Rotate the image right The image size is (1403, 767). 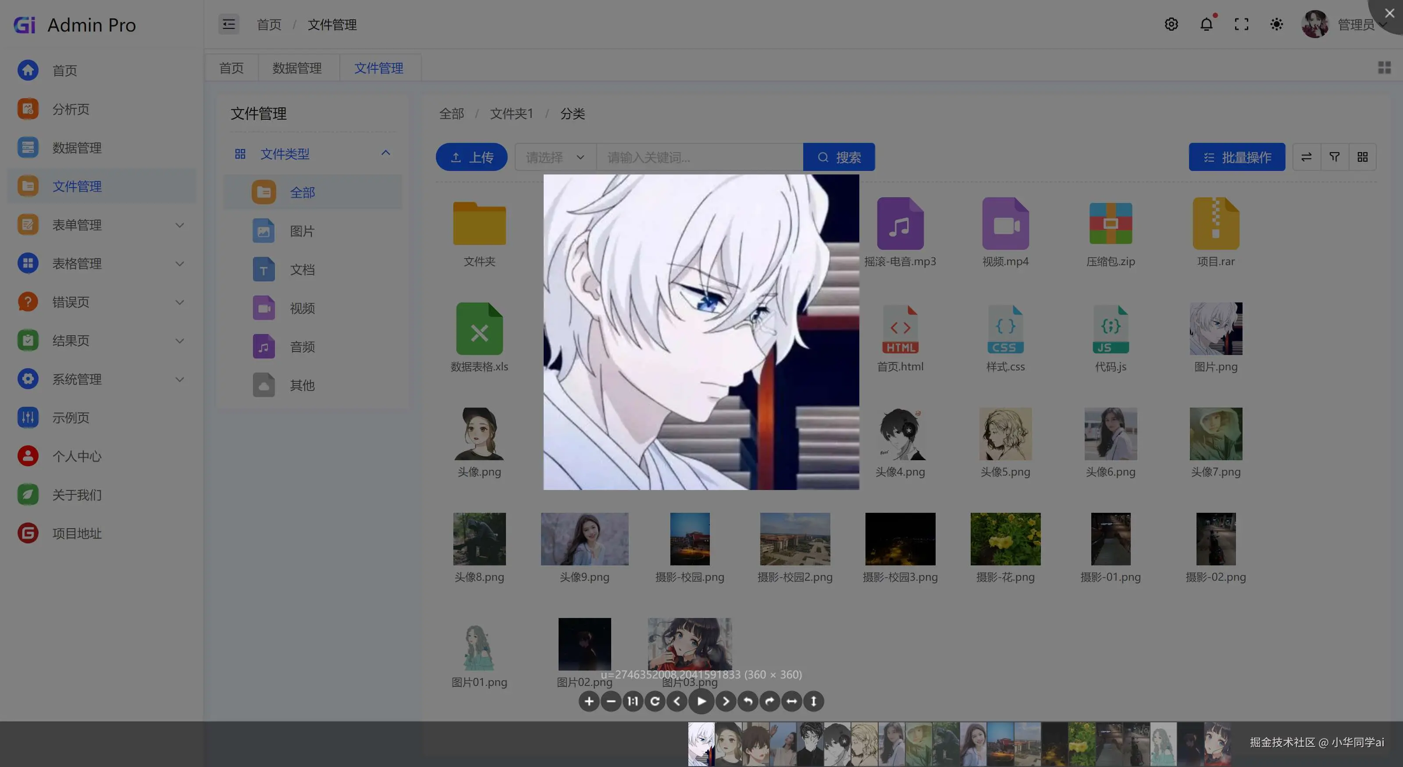(x=769, y=701)
